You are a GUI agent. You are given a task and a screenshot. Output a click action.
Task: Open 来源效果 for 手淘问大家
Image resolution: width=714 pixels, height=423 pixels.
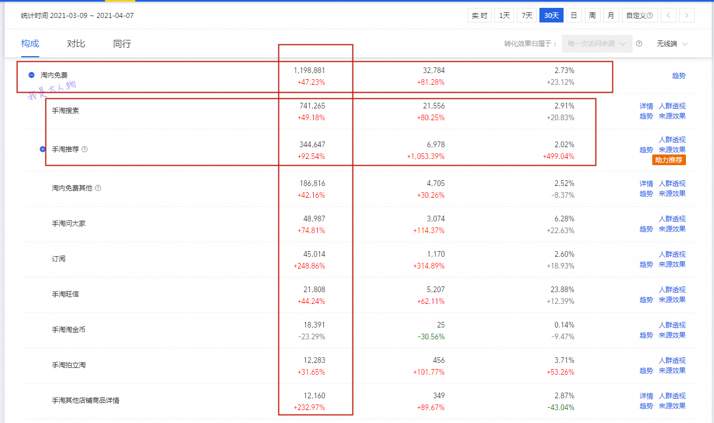point(672,229)
